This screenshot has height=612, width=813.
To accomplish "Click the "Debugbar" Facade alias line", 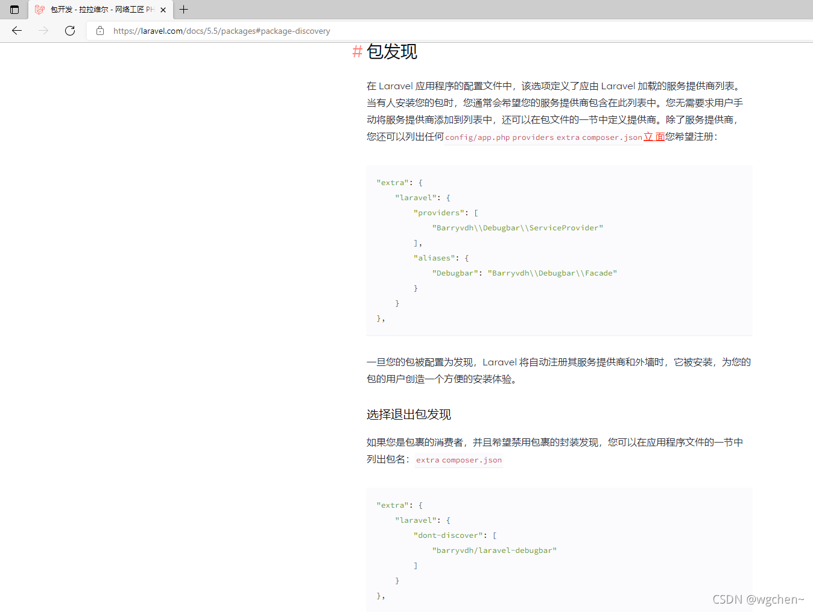I will coord(524,273).
